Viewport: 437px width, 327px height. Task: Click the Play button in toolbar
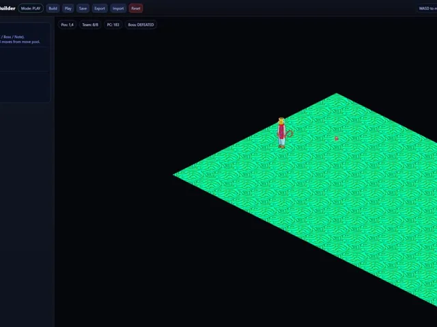(68, 8)
